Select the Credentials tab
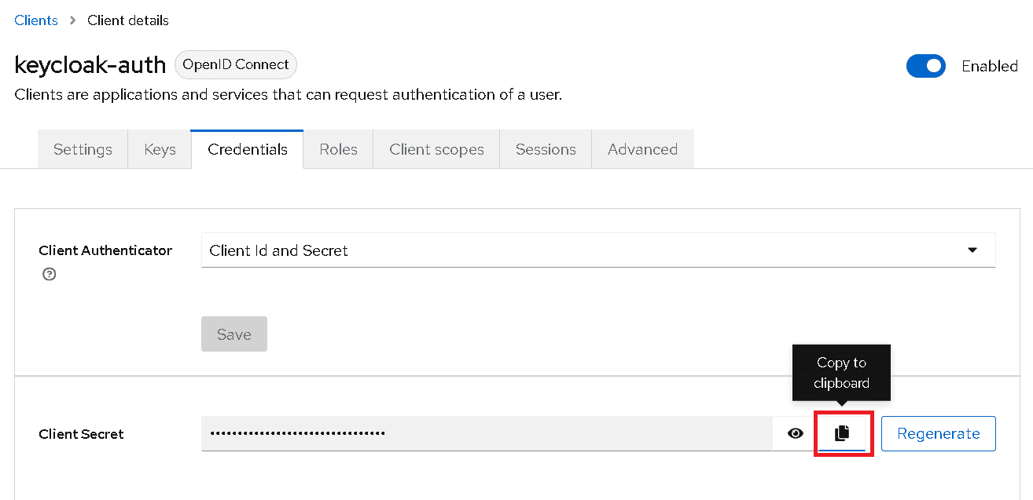 (x=248, y=149)
